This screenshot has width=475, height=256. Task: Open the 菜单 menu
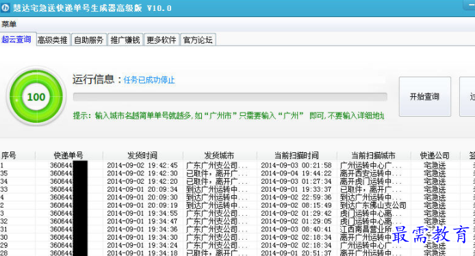click(9, 24)
